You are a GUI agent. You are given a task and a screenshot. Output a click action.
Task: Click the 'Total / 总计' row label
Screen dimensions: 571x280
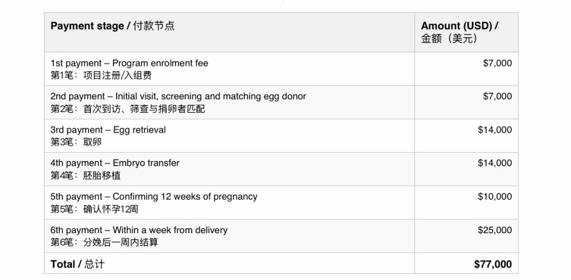click(77, 264)
